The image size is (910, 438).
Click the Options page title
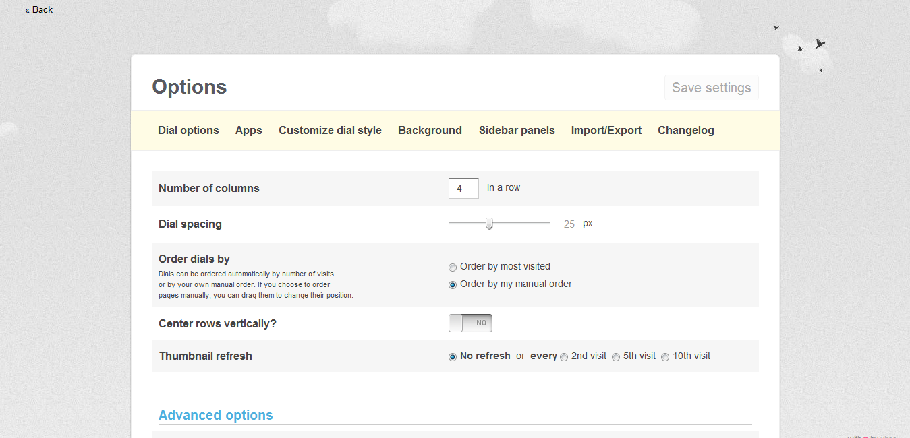pos(189,87)
